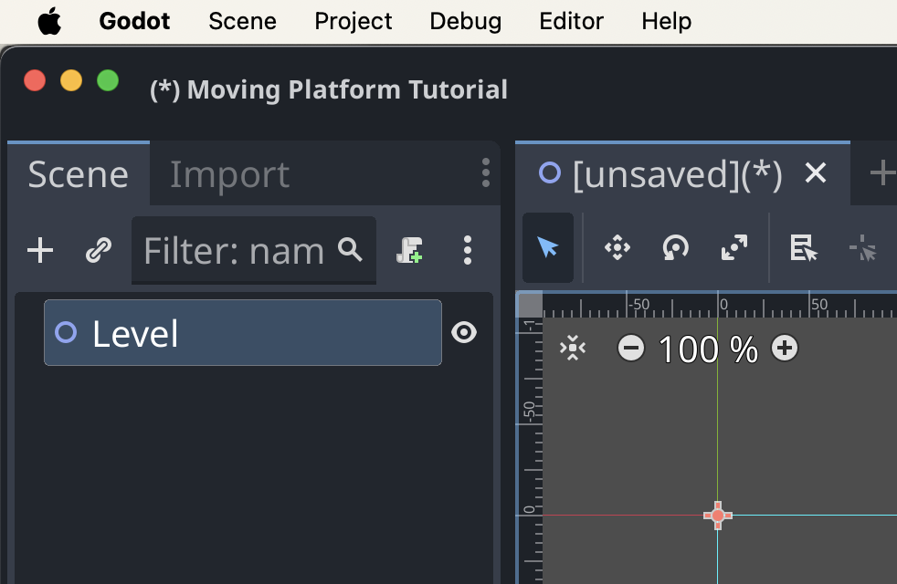Create a new scene tab with plus
This screenshot has height=584, width=897.
pos(883,173)
